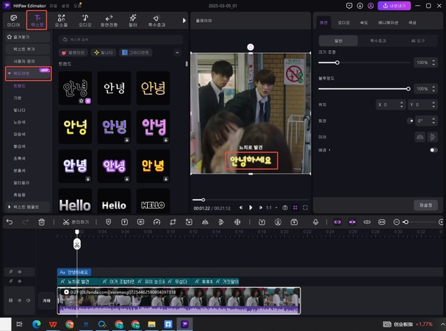This screenshot has height=331, width=446.
Task: Select the AI tools sub-tab
Action: tap(417, 40)
